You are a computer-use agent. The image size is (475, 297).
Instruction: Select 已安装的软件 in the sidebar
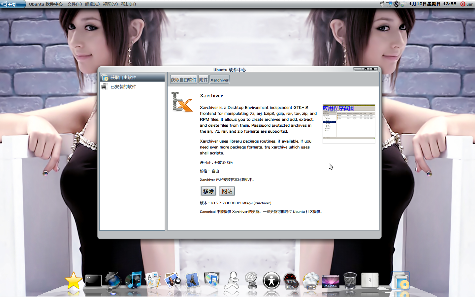tap(132, 86)
